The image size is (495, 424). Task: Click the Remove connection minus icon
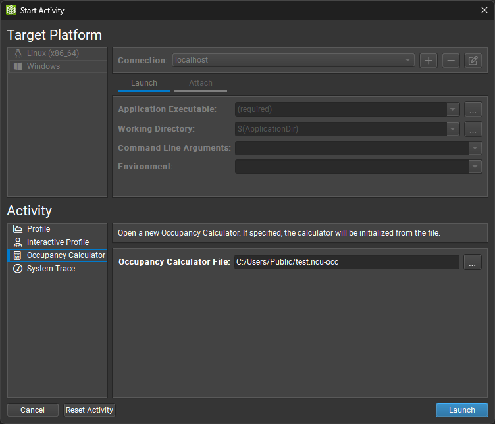(x=450, y=61)
